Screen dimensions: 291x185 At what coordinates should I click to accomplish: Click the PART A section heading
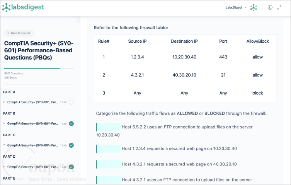coord(9,92)
